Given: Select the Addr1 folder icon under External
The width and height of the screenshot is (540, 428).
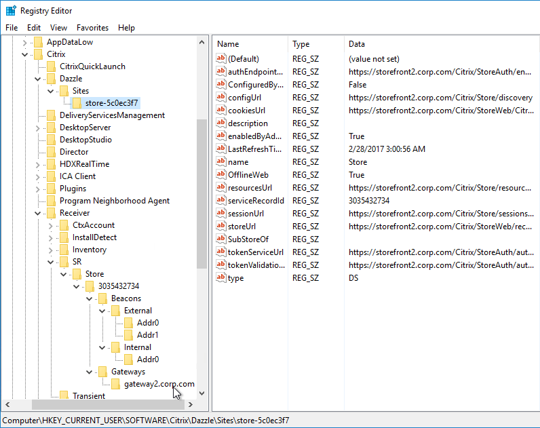Looking at the screenshot, I should tap(128, 335).
